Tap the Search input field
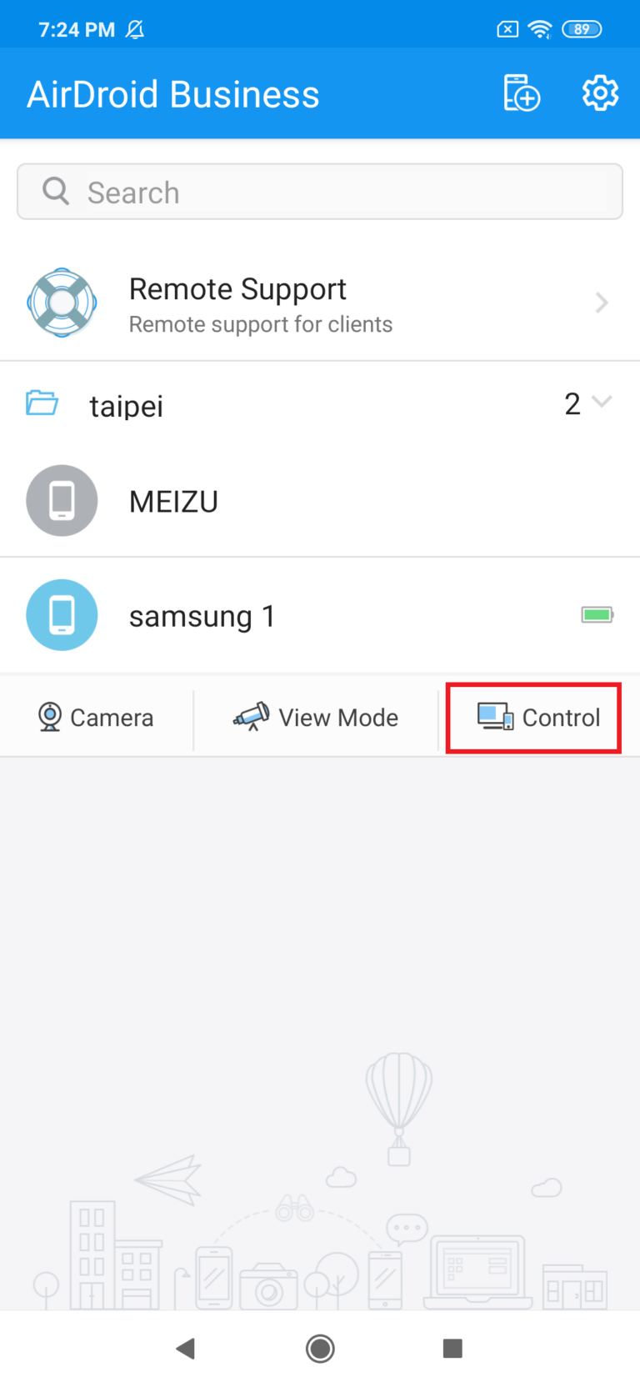 coord(320,191)
